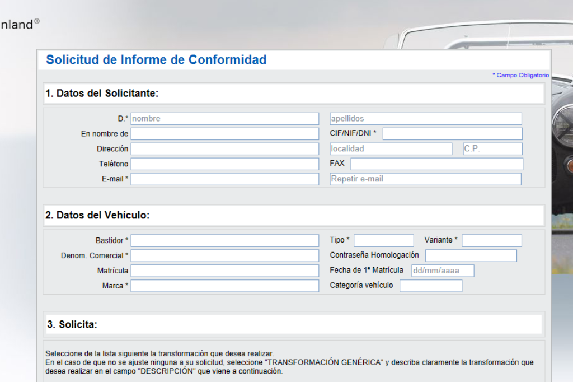Click the nombre input field

point(224,119)
